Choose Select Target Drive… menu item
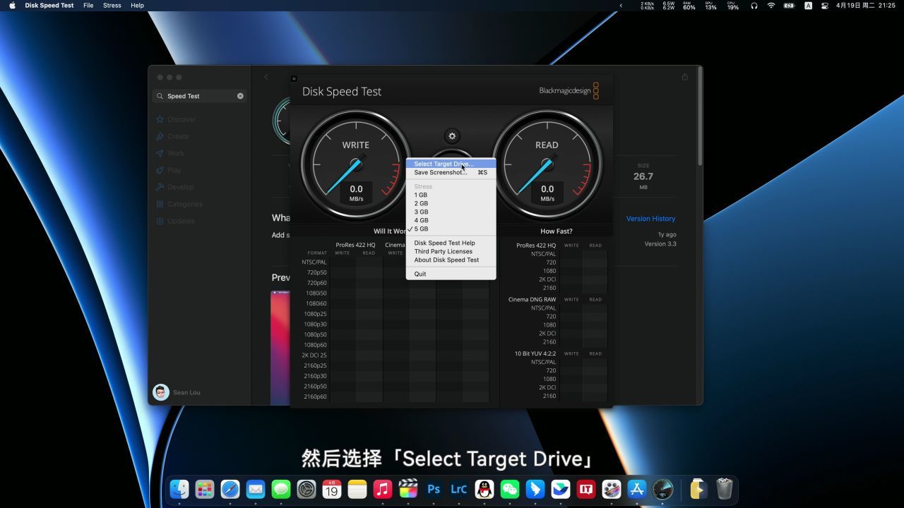Viewport: 904px width, 508px height. [x=451, y=164]
